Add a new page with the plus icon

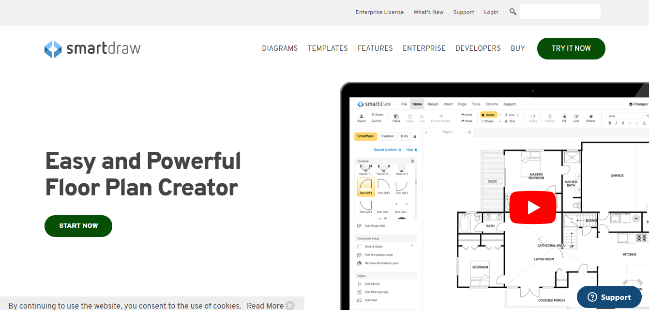tap(469, 132)
